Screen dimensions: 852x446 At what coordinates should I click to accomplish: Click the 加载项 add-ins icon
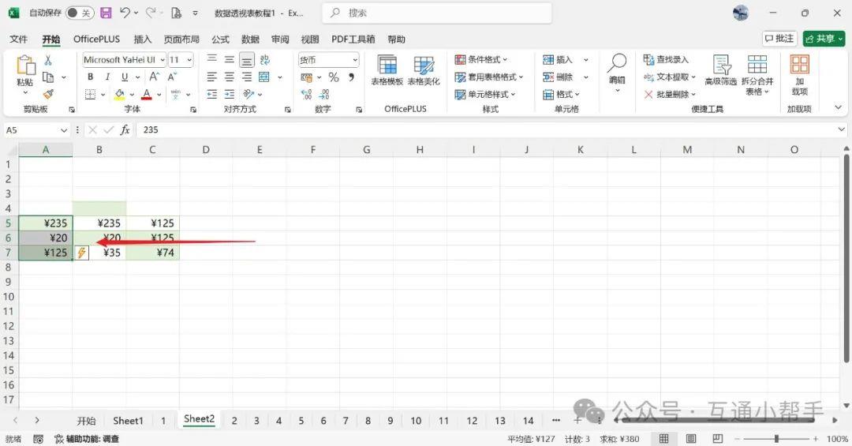(x=799, y=76)
